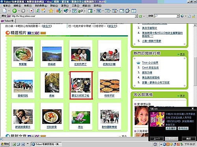Open the globe icon dropdown arrow

[70, 11]
